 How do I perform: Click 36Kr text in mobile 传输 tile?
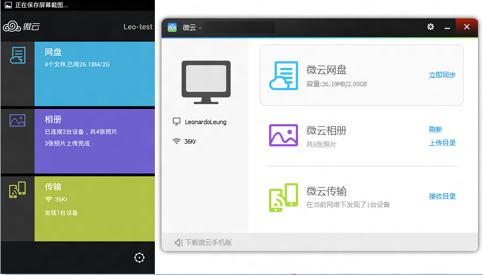[x=61, y=199]
